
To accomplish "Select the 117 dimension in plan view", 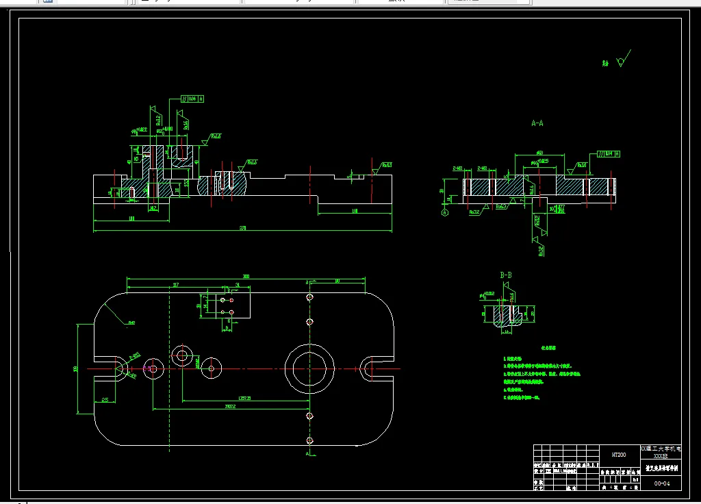I will (176, 285).
